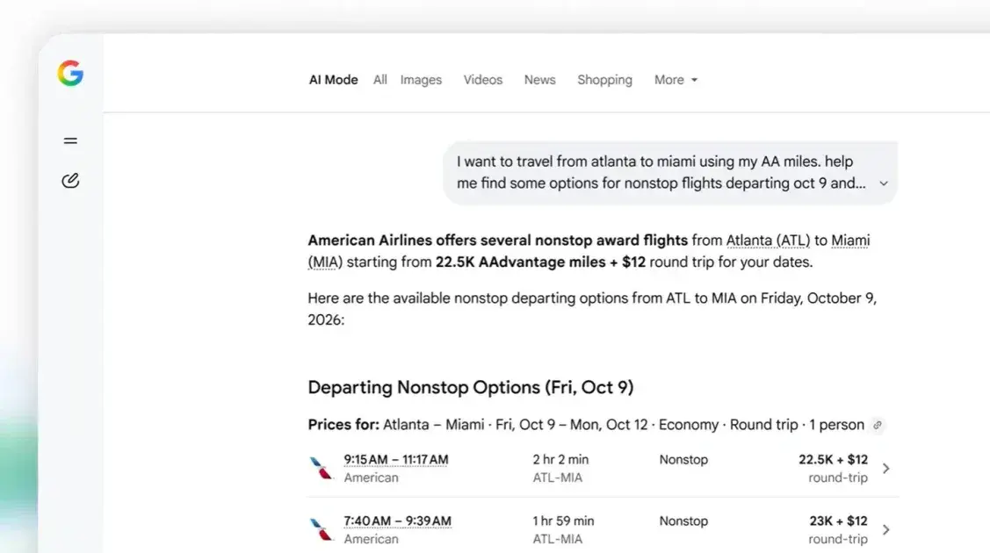Viewport: 990px width, 553px height.
Task: Switch to the Shopping tab
Action: 605,80
